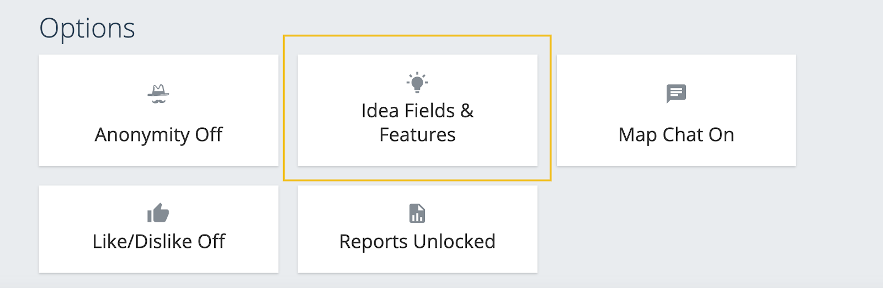Toggle the Reports Unlocked label

tap(417, 241)
